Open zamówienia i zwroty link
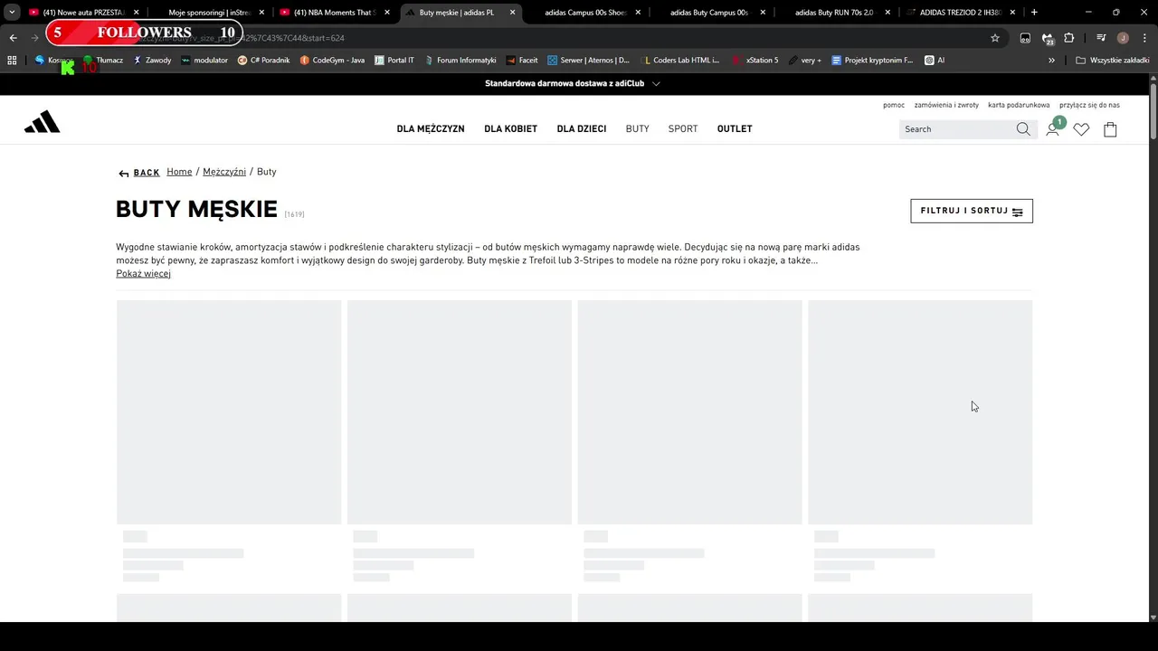 (x=946, y=105)
